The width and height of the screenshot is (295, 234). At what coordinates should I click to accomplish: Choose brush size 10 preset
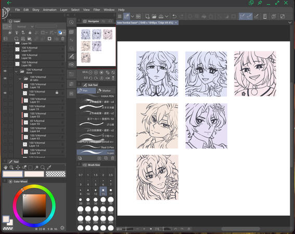coord(88,191)
